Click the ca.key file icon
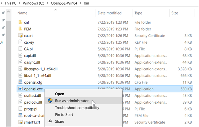 tap(20, 42)
